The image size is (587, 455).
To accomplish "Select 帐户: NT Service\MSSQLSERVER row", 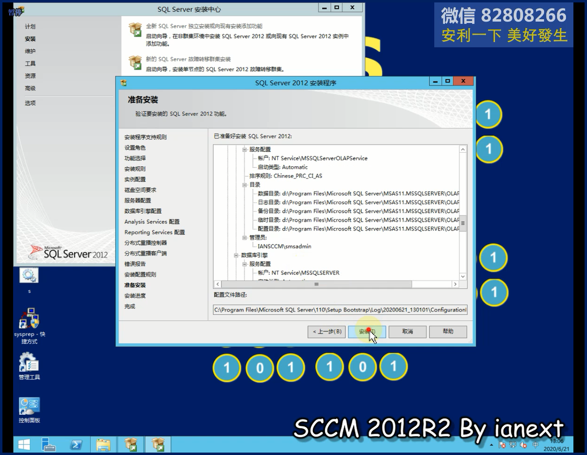I will 298,273.
